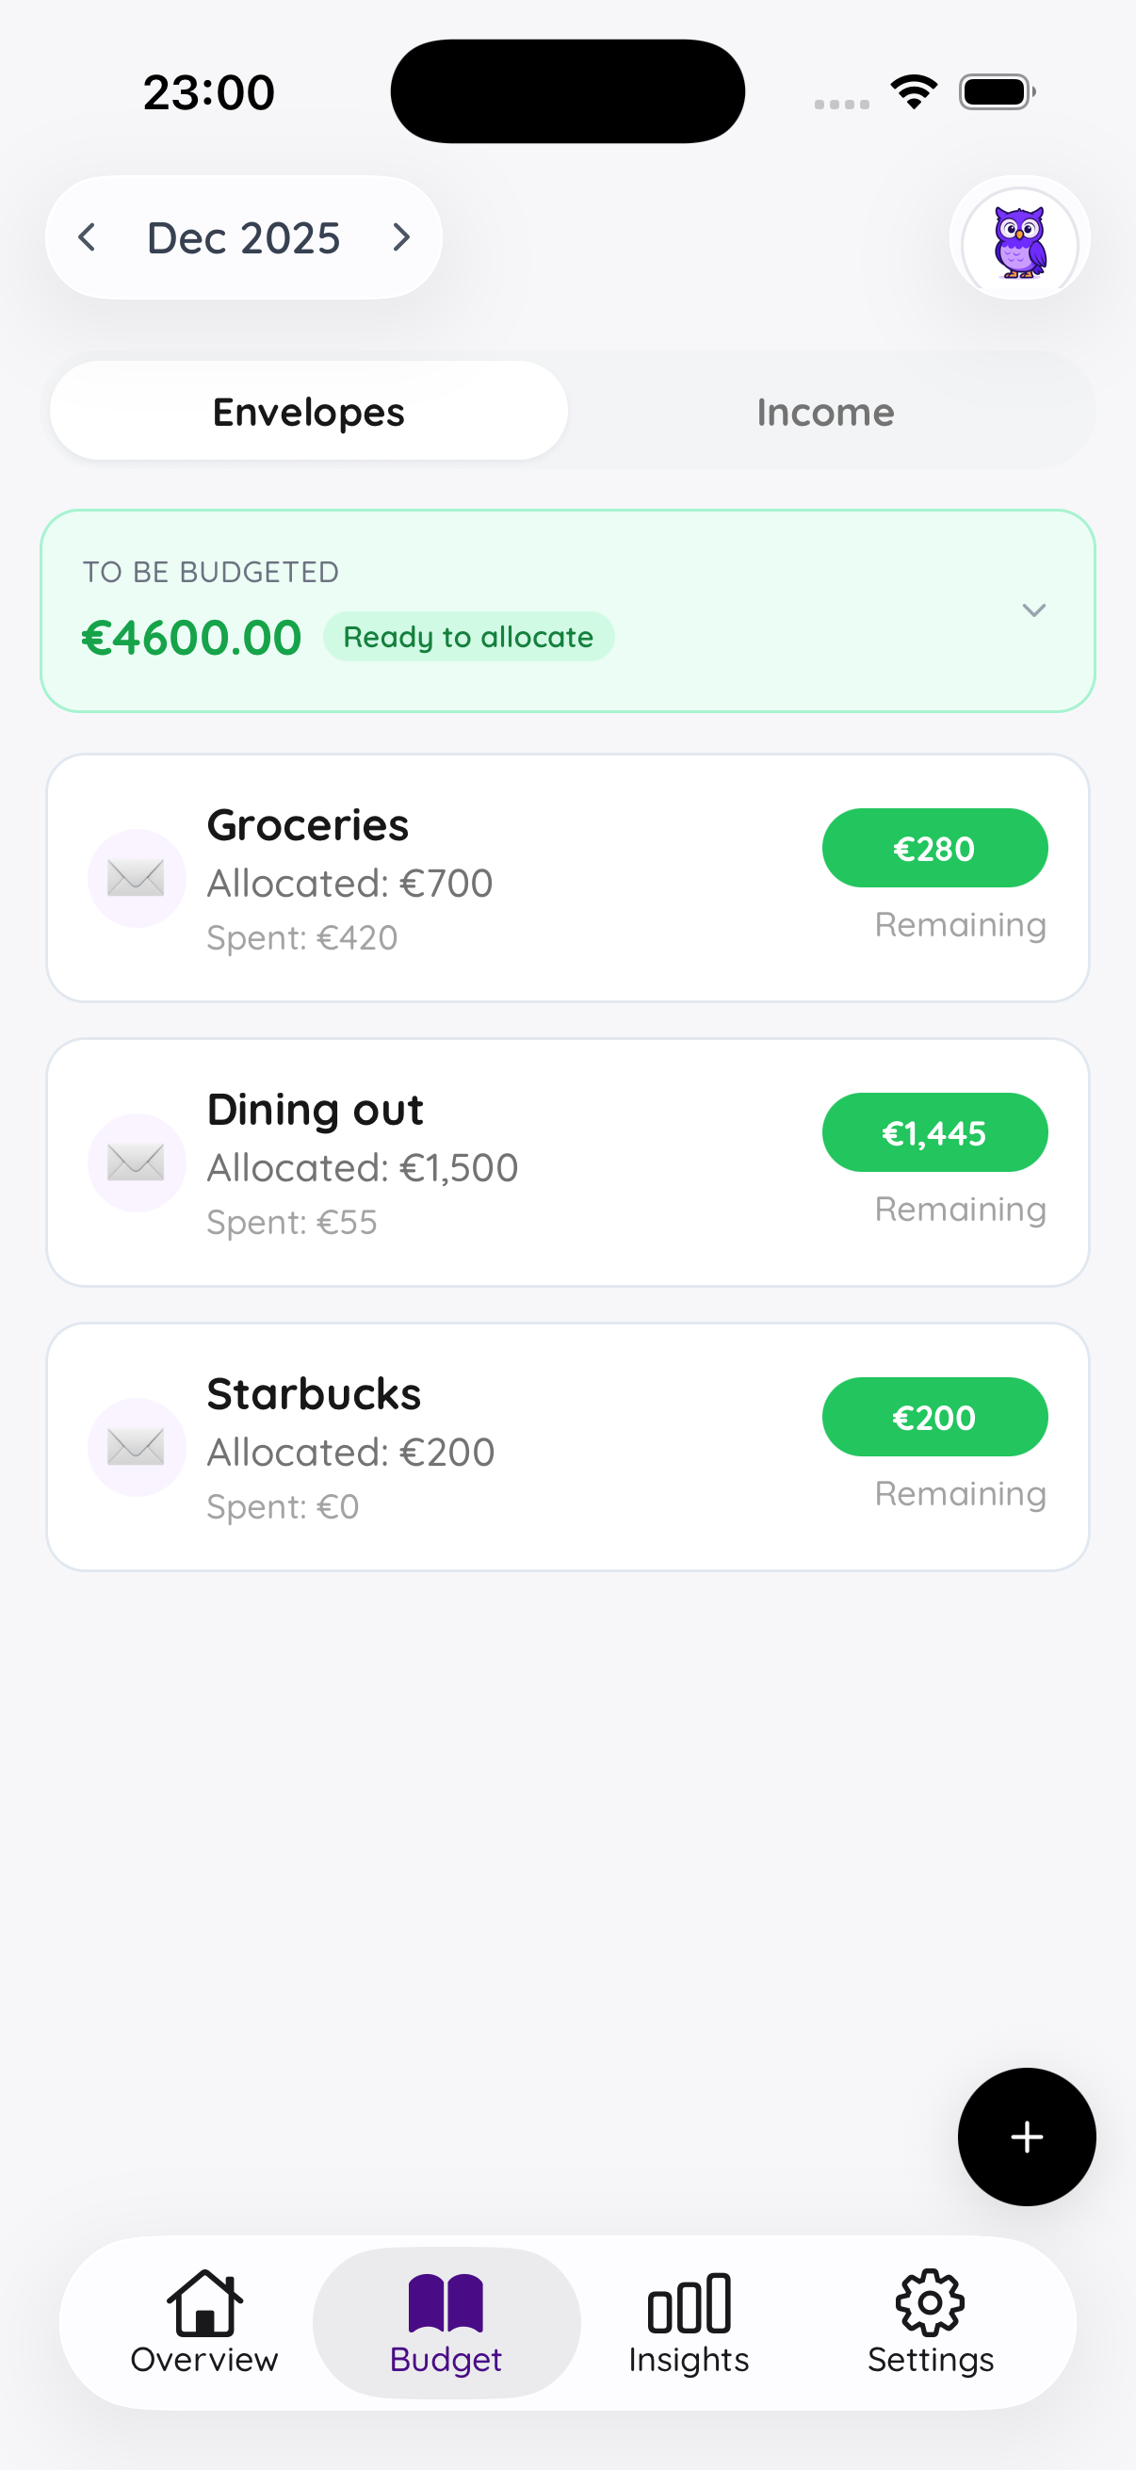The height and width of the screenshot is (2470, 1136).
Task: Go to previous month arrow
Action: coord(88,237)
